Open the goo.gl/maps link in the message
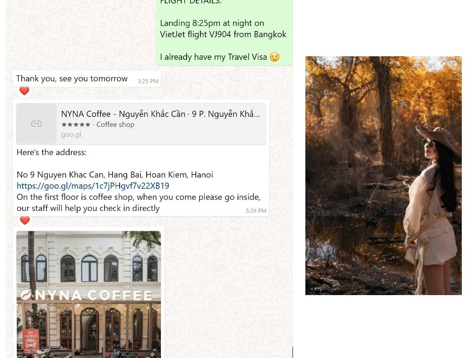 93,186
